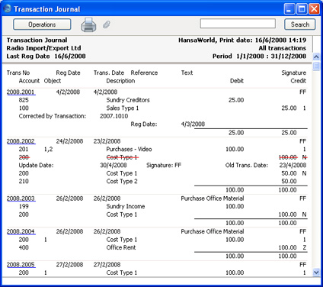Click the 'Trans No' column header
This screenshot has width=323, height=287.
[18, 73]
